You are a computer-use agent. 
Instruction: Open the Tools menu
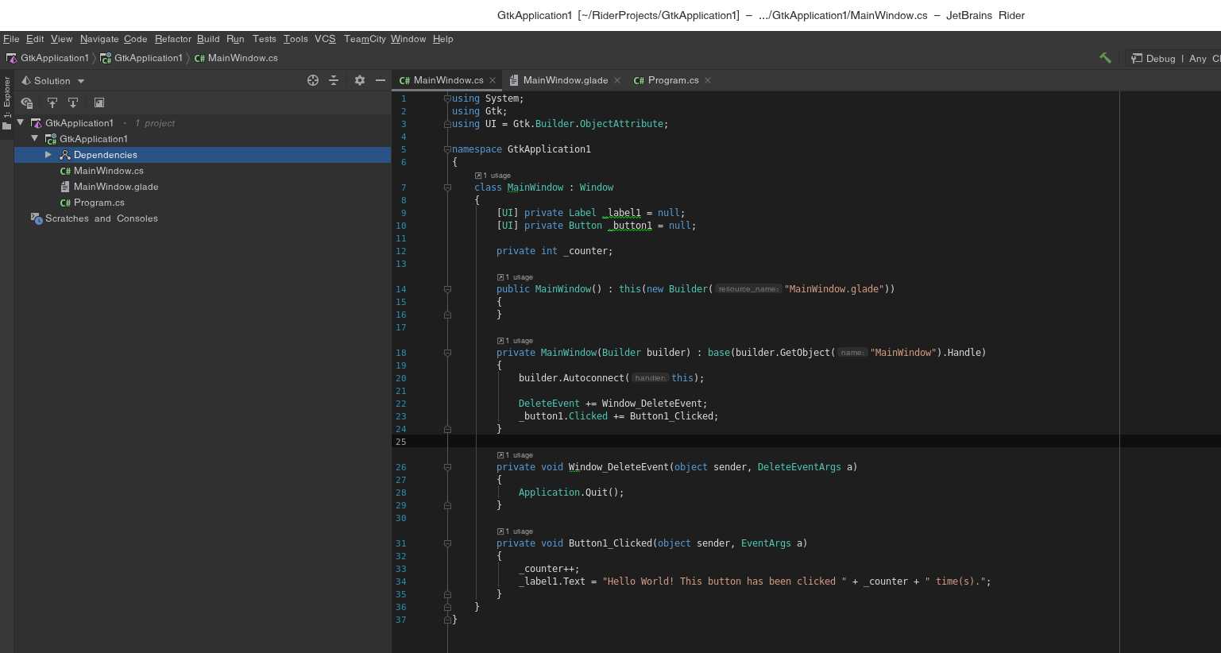coord(296,39)
